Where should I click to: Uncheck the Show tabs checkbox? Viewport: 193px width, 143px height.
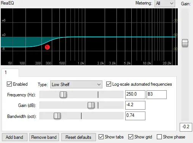[x=101, y=137]
